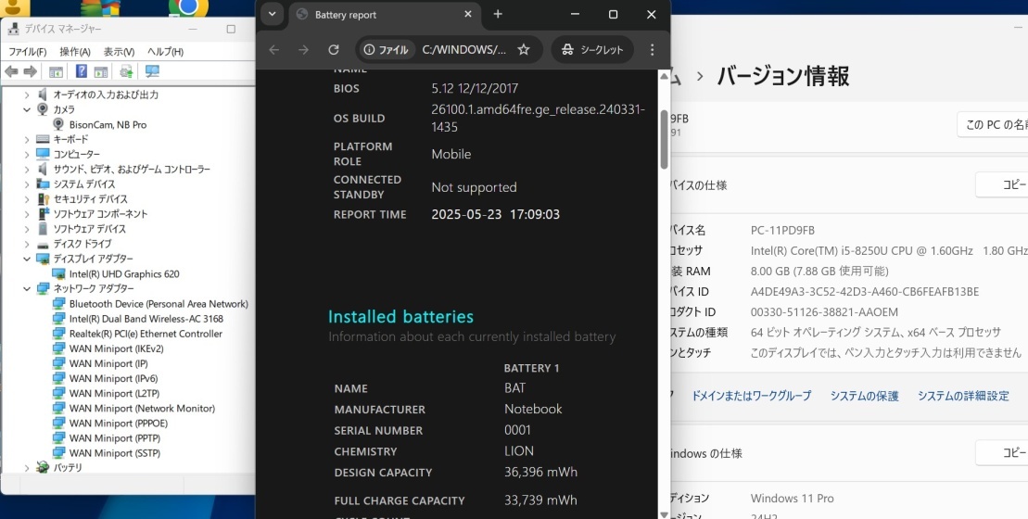Select the BisonCam, NB Pro camera device

tap(108, 124)
